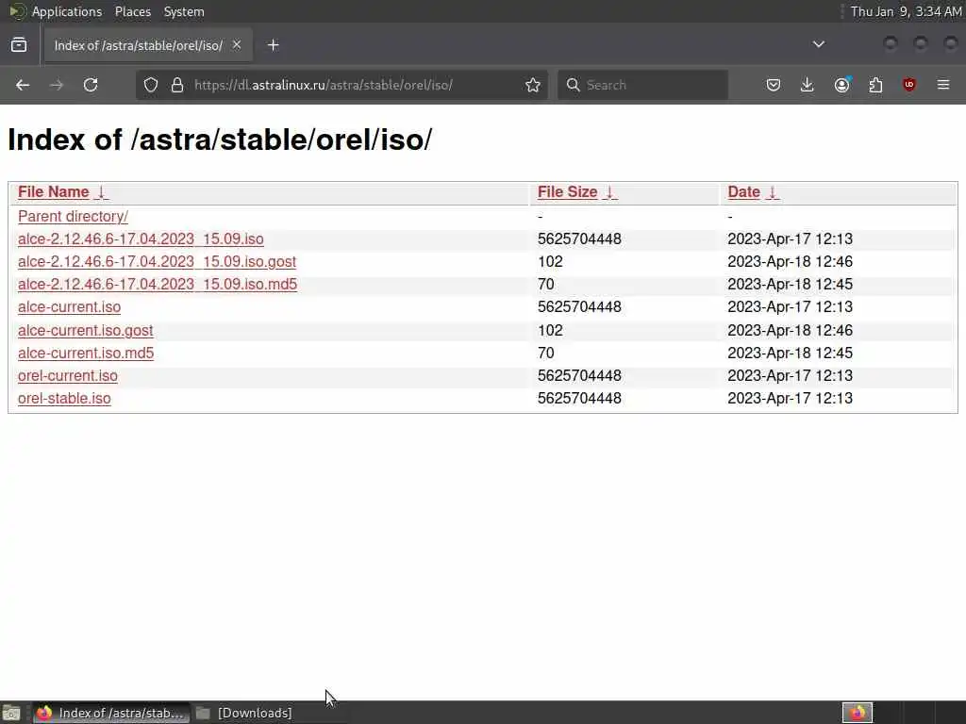Image resolution: width=966 pixels, height=724 pixels.
Task: Open the Places menu
Action: pyautogui.click(x=132, y=11)
